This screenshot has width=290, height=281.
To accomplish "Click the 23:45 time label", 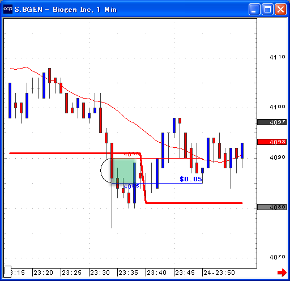I will point(185,273).
